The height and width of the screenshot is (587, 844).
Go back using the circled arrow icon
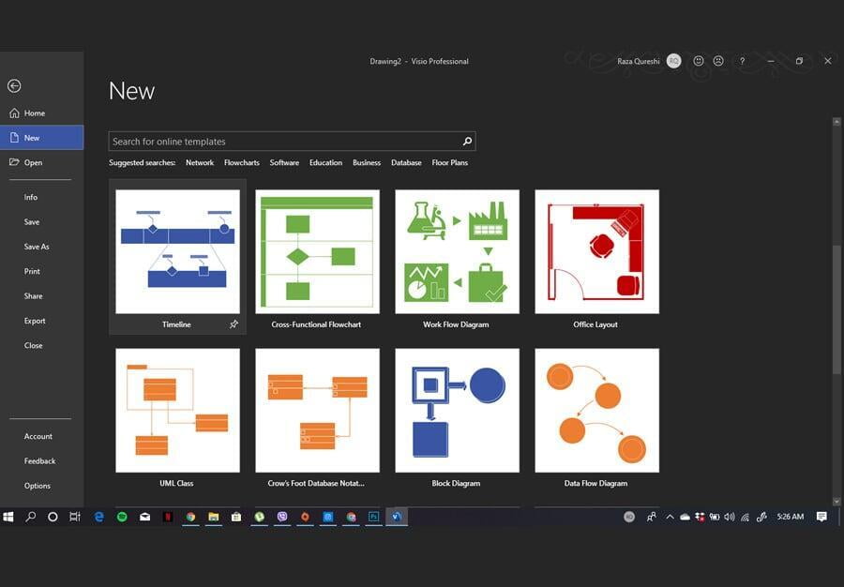point(14,86)
